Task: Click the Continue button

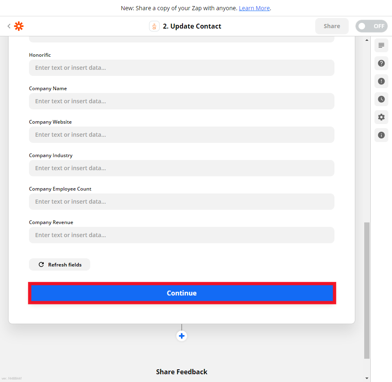Action: click(x=182, y=293)
